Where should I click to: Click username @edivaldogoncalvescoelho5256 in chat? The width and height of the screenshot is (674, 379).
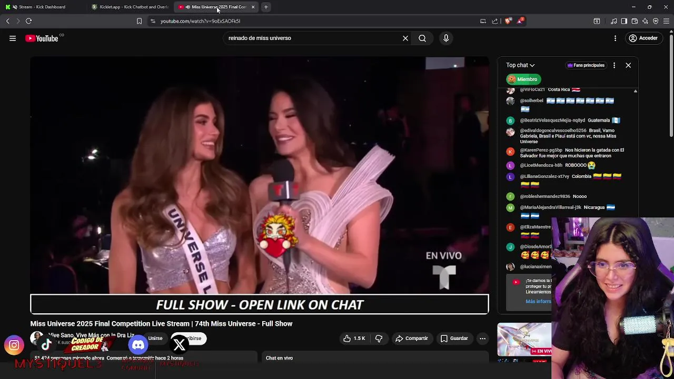click(x=553, y=131)
